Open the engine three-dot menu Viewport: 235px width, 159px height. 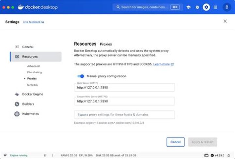click(52, 155)
